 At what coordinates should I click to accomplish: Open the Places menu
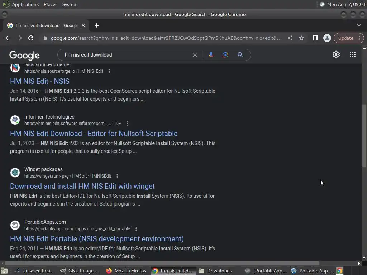click(50, 4)
